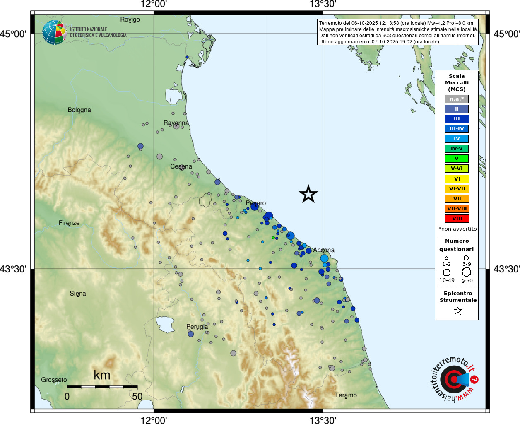Click the km scale bar
The image size is (520, 424).
coord(102,387)
